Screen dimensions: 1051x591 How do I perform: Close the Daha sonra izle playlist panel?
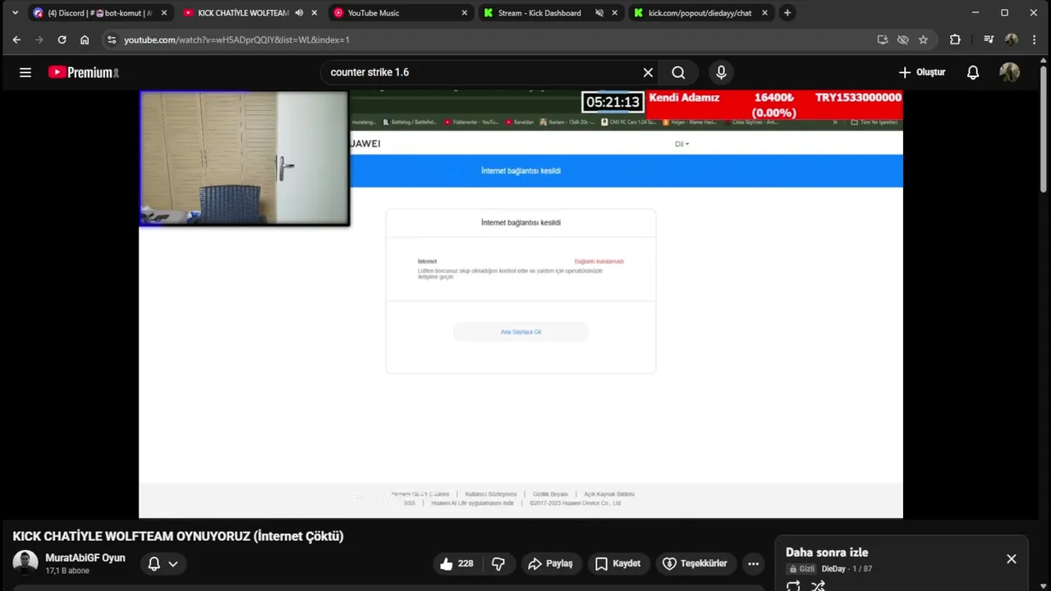1012,559
